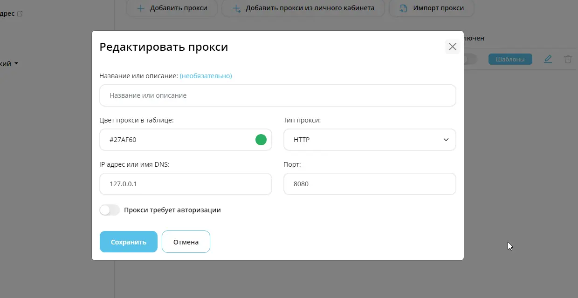Click the Отмена button to cancel editing

[186, 242]
